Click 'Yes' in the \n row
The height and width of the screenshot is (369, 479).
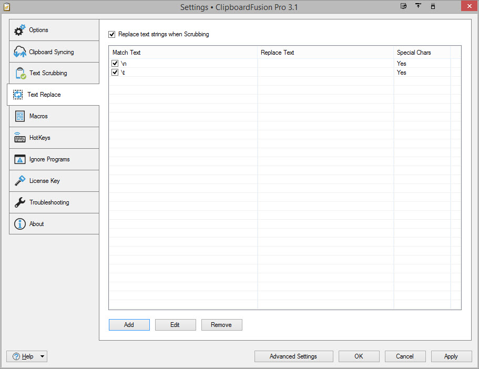401,64
